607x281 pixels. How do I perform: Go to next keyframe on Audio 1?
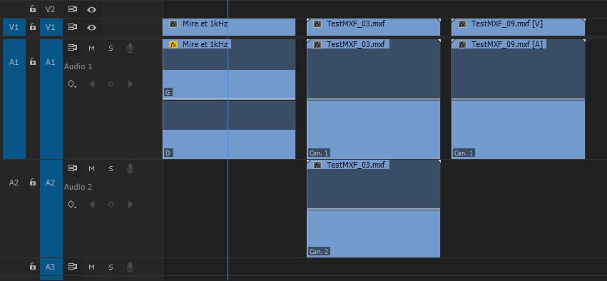click(130, 84)
